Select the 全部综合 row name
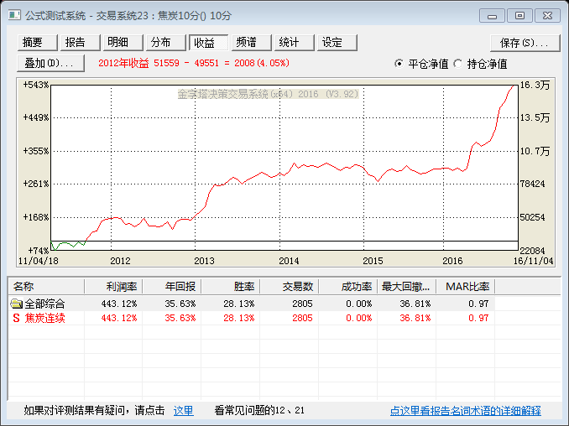 pyautogui.click(x=44, y=304)
